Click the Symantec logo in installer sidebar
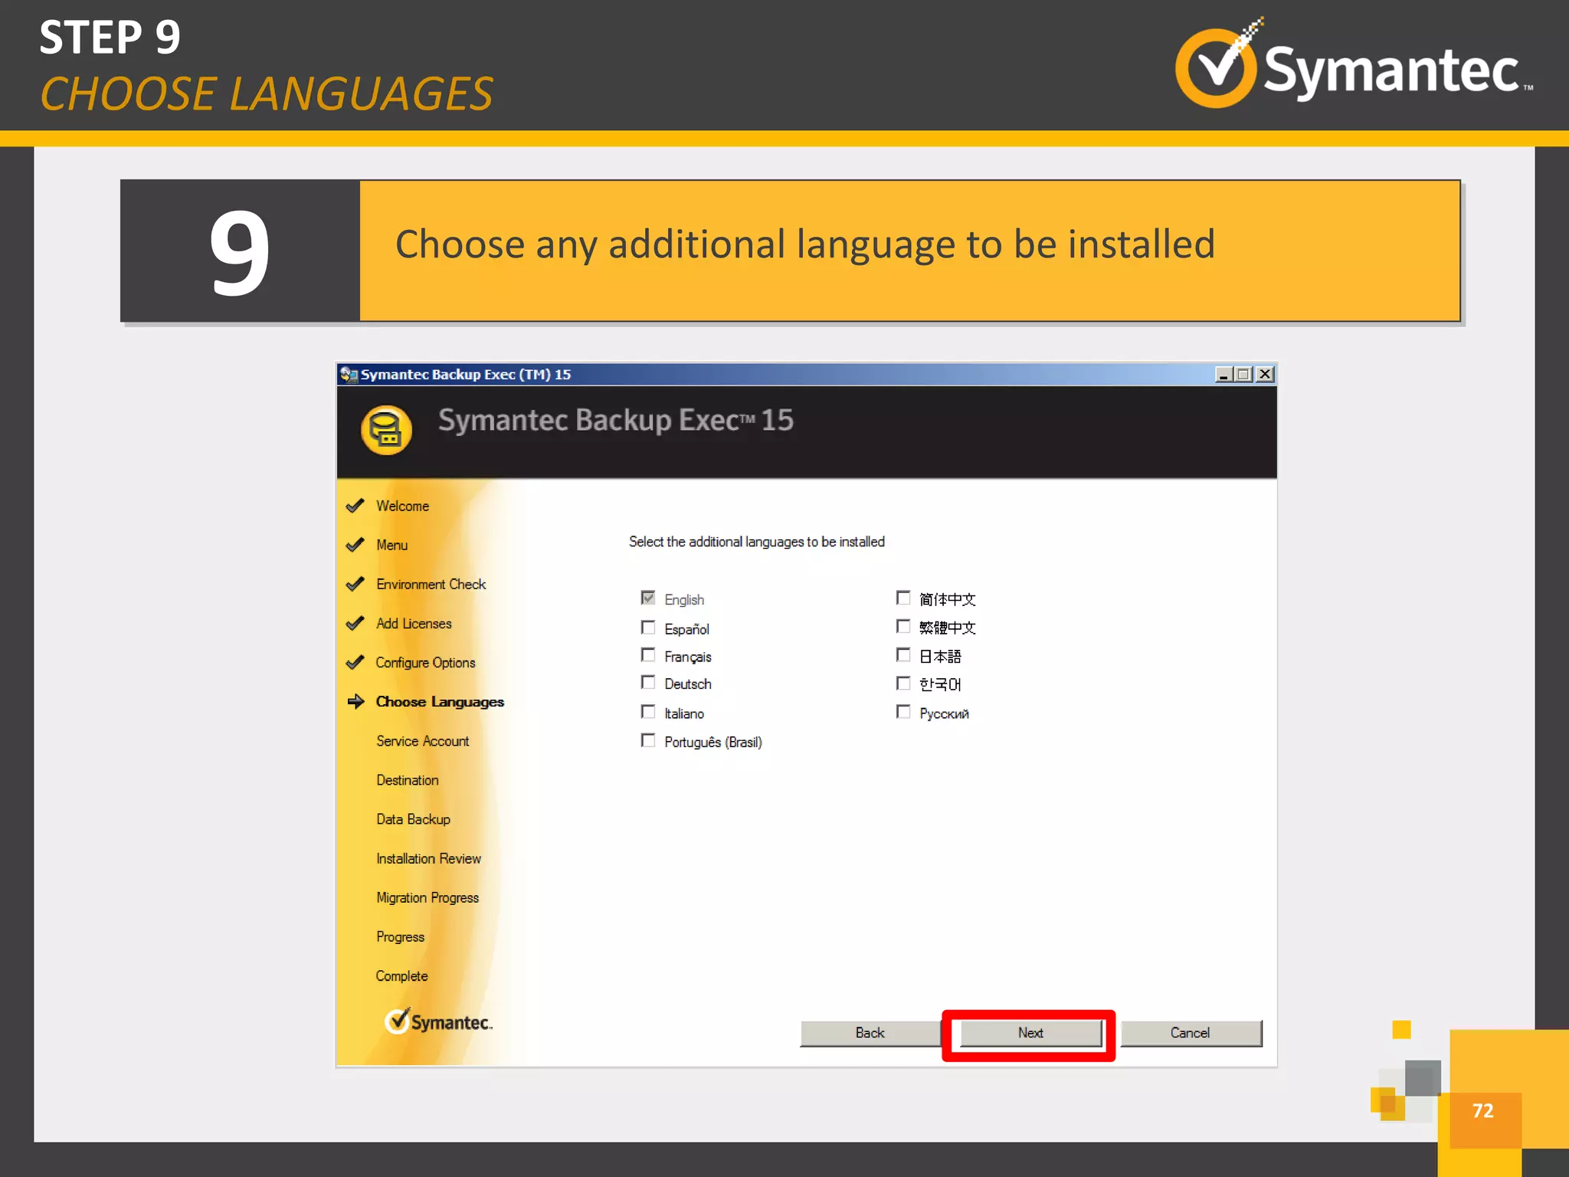 (x=438, y=1021)
